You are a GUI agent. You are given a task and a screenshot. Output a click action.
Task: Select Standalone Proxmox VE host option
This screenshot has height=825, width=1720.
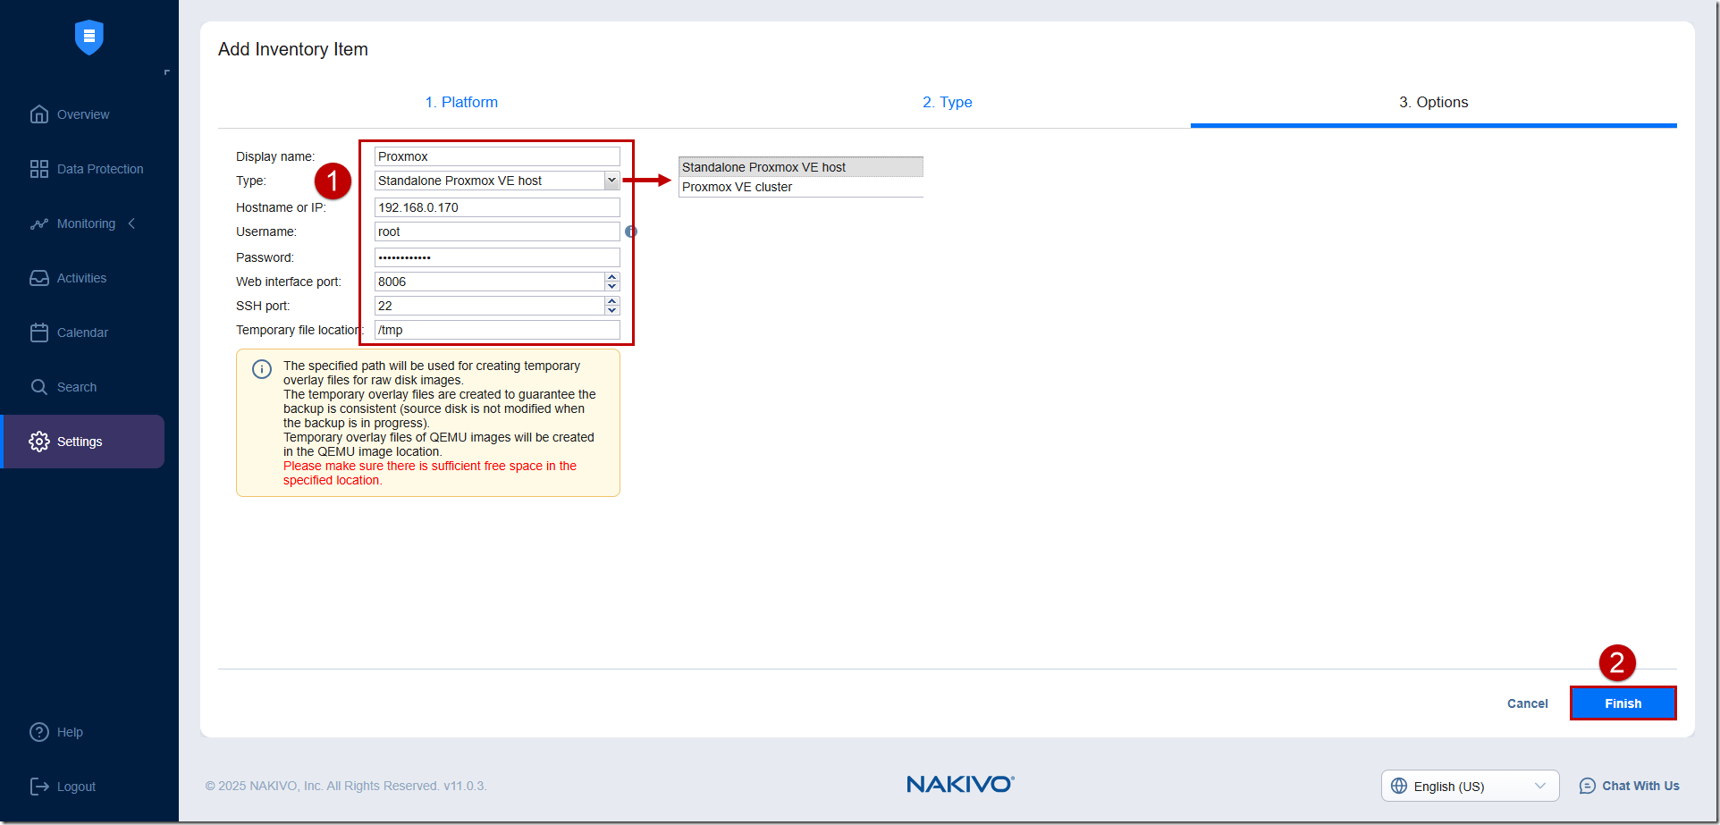[801, 167]
